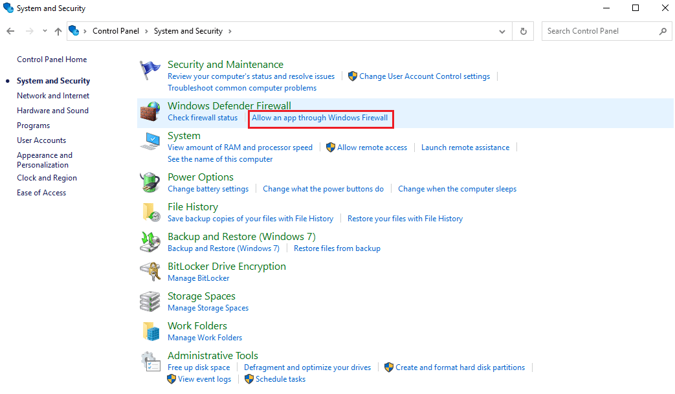The image size is (675, 394).
Task: Open Change battery settings link
Action: [x=208, y=189]
